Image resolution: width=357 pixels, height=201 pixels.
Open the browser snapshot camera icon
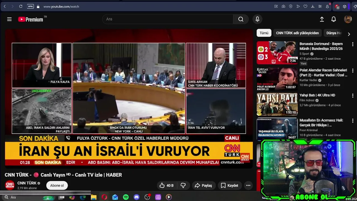click(x=283, y=6)
